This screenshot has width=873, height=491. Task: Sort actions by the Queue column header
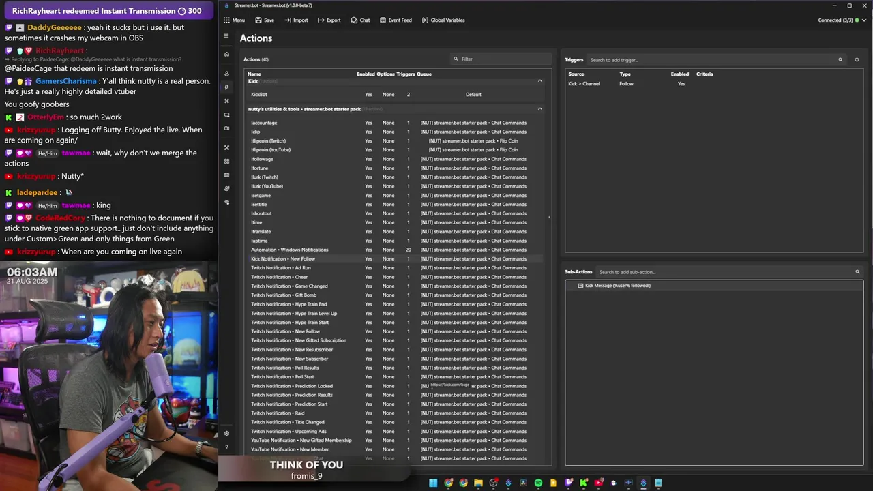click(x=424, y=74)
